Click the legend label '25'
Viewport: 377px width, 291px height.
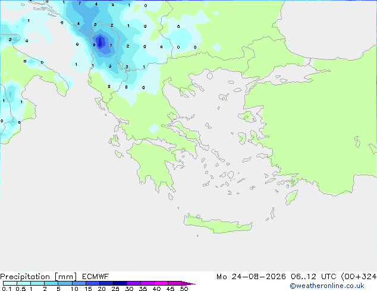click(115, 289)
